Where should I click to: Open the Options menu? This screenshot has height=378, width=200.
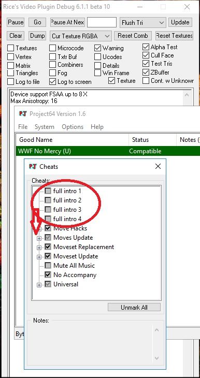tap(73, 127)
